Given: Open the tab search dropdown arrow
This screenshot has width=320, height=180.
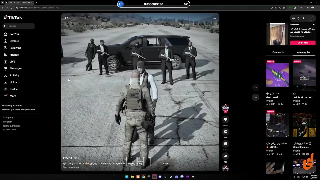Looking at the screenshot, I should 2,2.
